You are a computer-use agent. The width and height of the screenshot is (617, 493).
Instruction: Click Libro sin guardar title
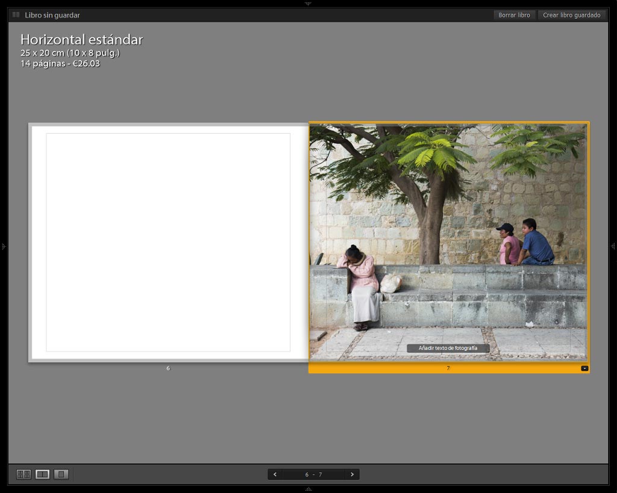[x=52, y=15]
